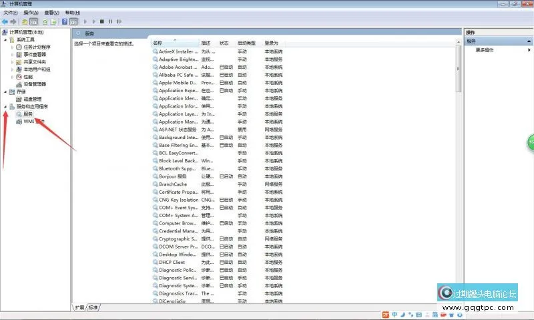
Task: Select 设备管理器 in the tree
Action: point(35,84)
